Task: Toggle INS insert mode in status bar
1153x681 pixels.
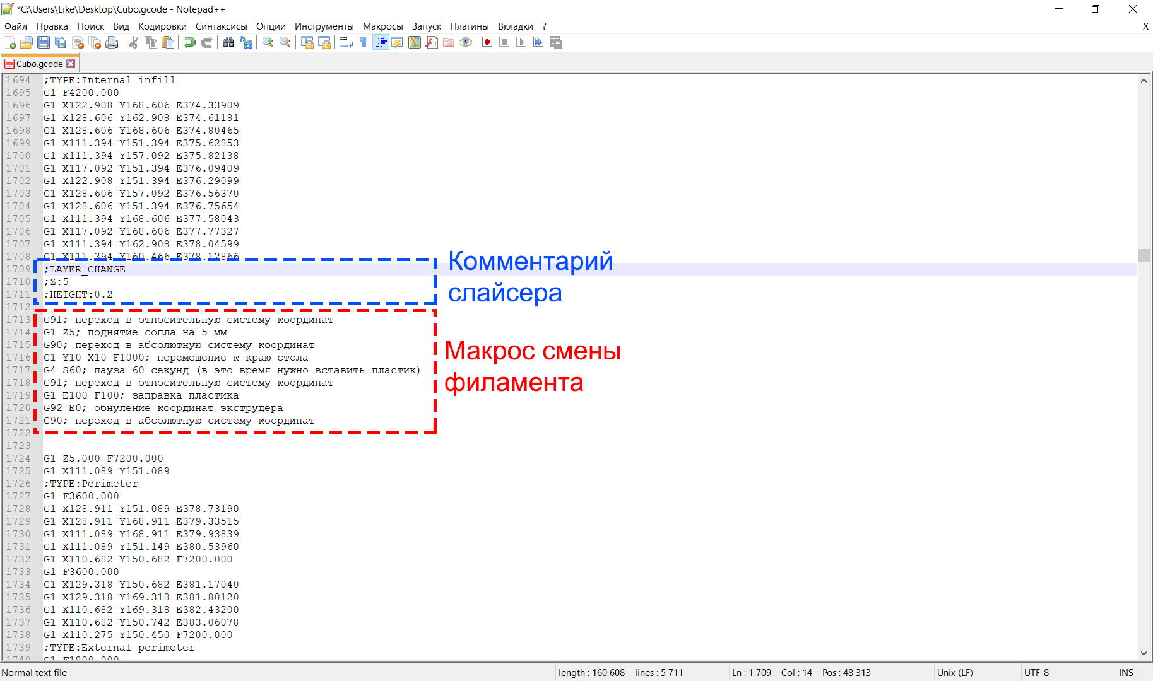Action: (1126, 673)
